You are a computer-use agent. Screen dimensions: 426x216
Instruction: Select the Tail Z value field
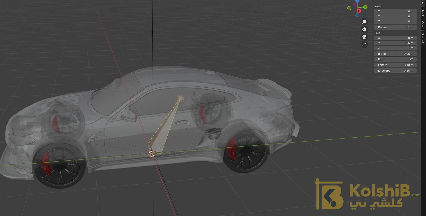pyautogui.click(x=395, y=48)
